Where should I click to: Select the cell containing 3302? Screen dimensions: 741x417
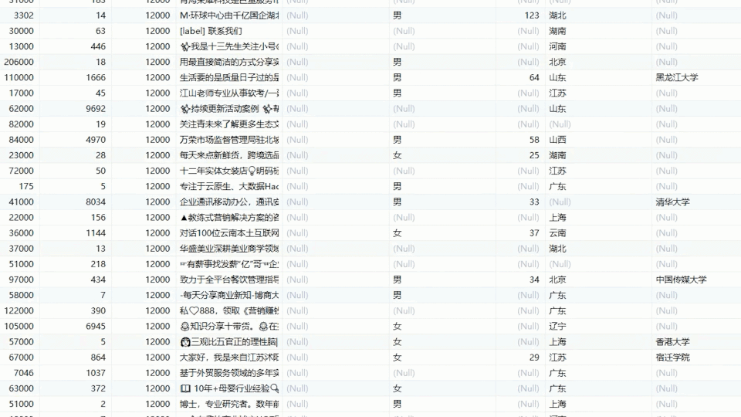pyautogui.click(x=24, y=15)
